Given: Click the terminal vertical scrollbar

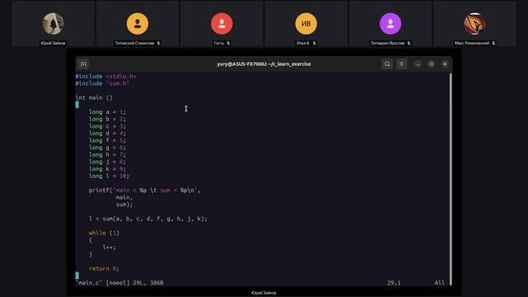Looking at the screenshot, I should click(450, 179).
